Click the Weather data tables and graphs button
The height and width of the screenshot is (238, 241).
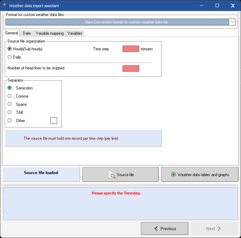click(200, 175)
